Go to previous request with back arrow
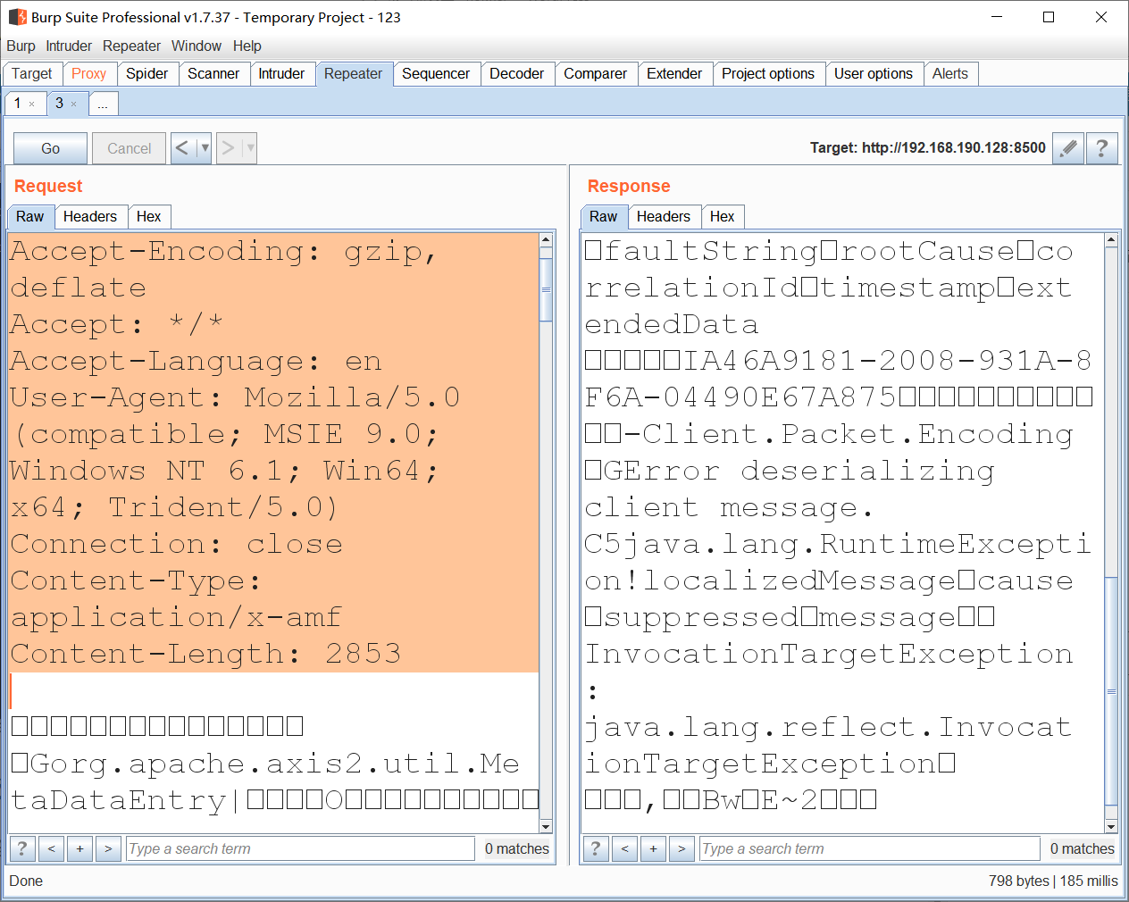The height and width of the screenshot is (902, 1129). 182,148
